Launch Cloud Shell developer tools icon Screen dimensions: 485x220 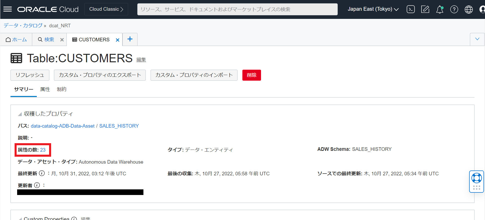(x=411, y=9)
